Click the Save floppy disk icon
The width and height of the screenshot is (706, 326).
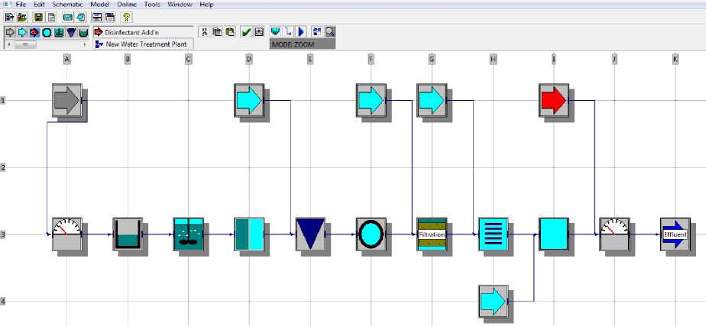pos(39,17)
